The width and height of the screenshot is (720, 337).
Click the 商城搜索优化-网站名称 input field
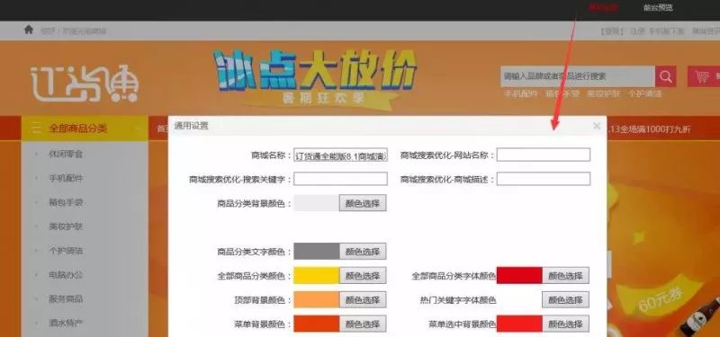(544, 155)
